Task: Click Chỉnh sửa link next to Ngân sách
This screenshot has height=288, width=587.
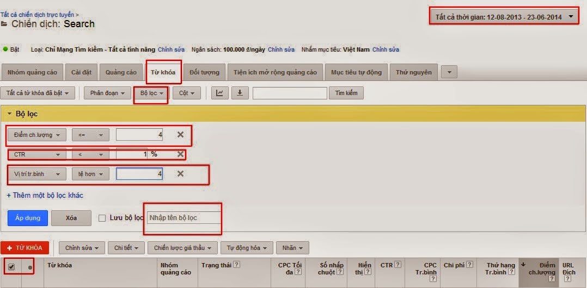Action: tap(281, 49)
